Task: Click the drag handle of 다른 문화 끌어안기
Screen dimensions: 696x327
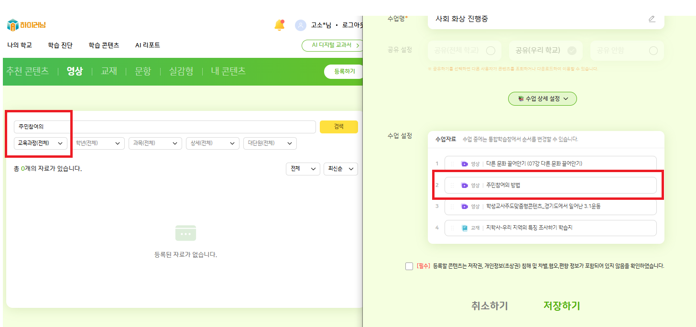Action: pos(452,164)
